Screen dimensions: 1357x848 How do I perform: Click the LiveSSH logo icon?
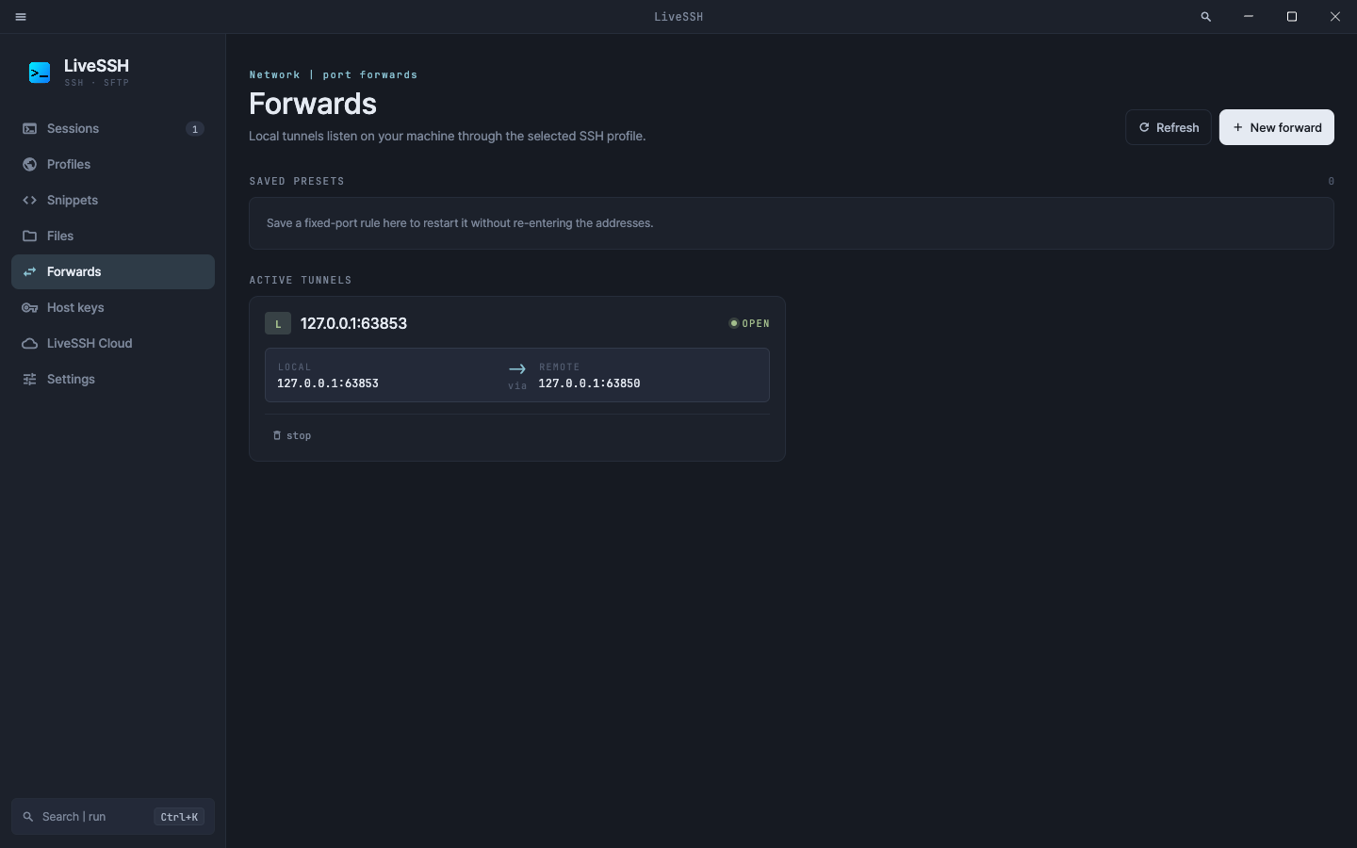40,73
